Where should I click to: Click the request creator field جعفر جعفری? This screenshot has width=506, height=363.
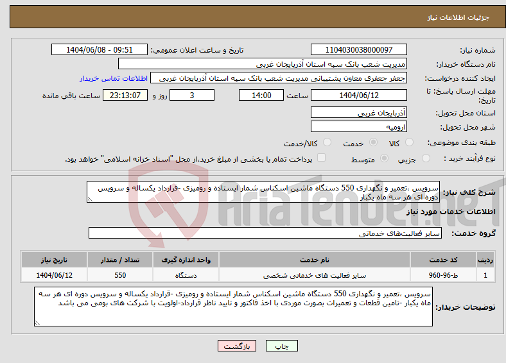[x=279, y=78]
